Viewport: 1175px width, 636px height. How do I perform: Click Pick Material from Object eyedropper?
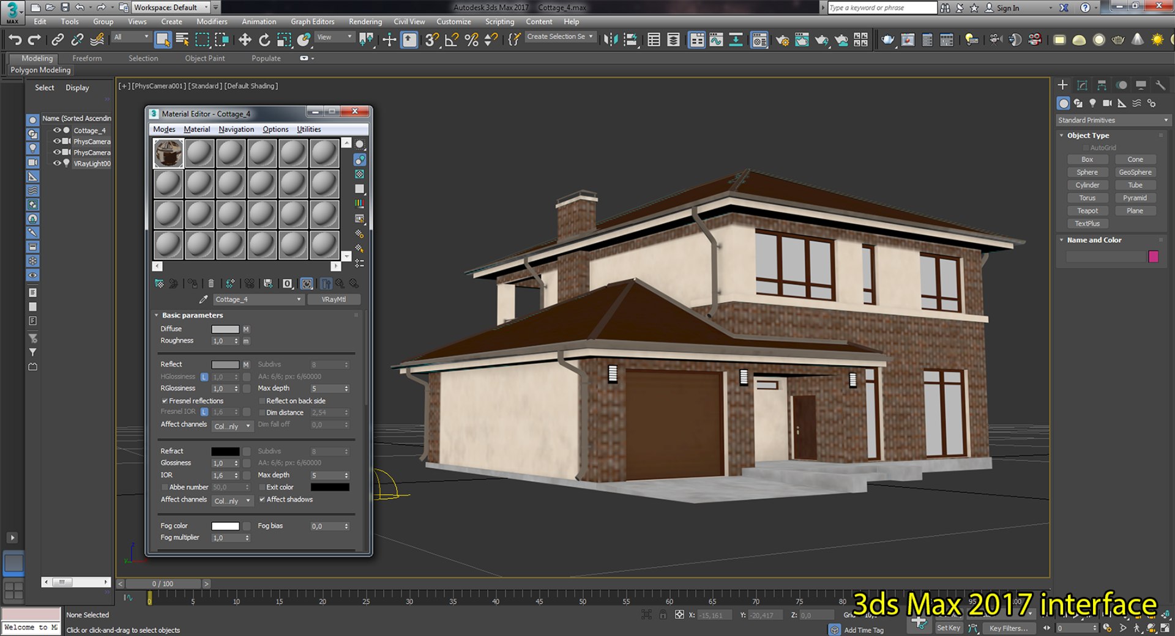point(203,300)
